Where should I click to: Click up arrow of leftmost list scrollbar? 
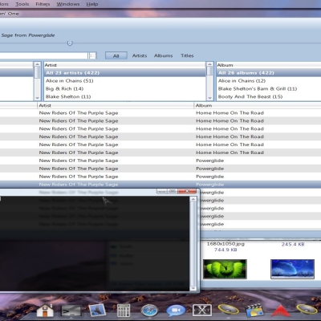click(37, 64)
